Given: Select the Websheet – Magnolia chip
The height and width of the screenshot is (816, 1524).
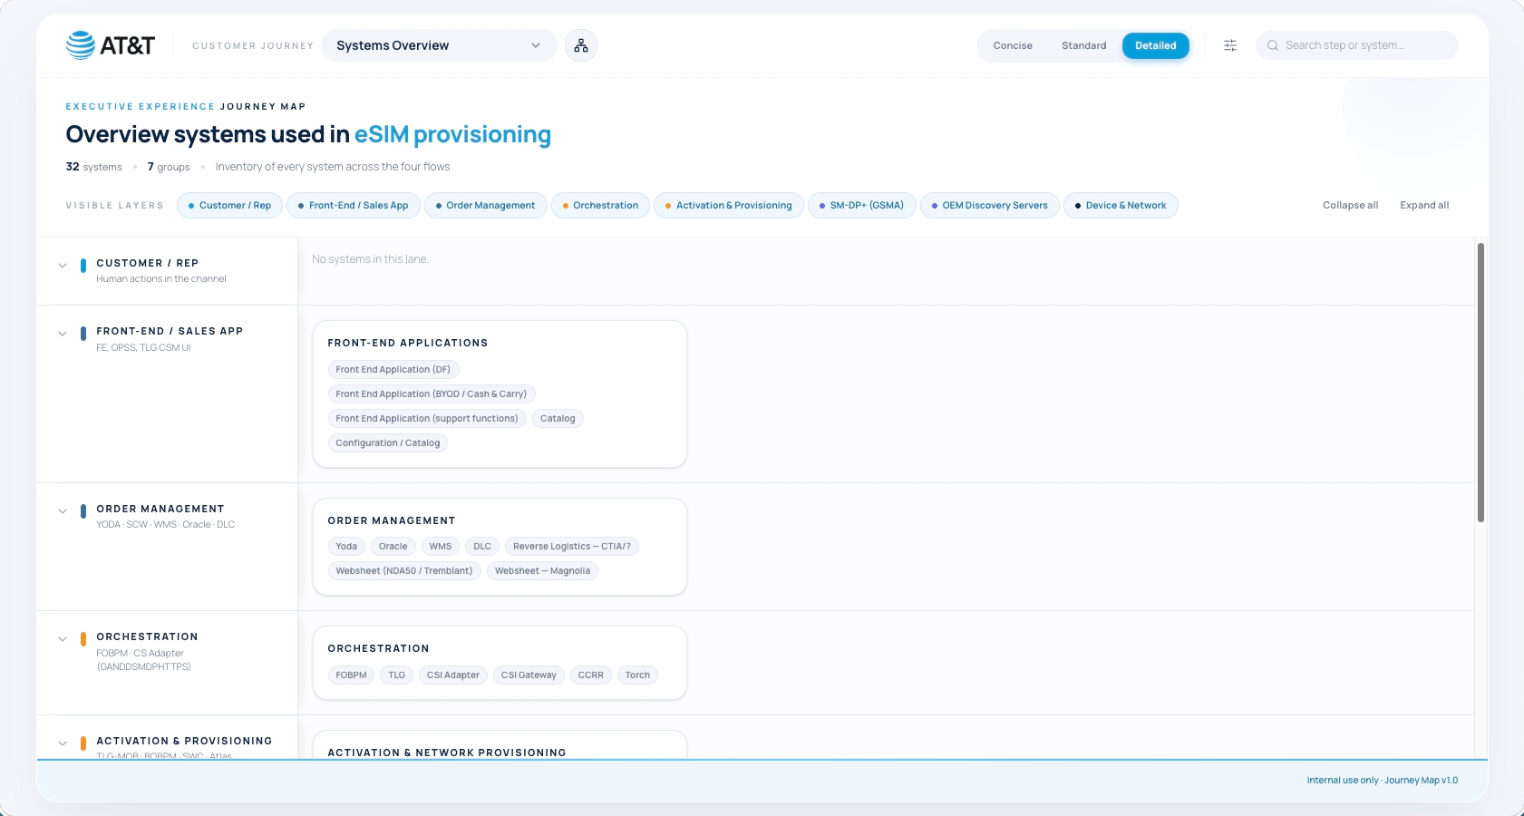Looking at the screenshot, I should [x=542, y=571].
